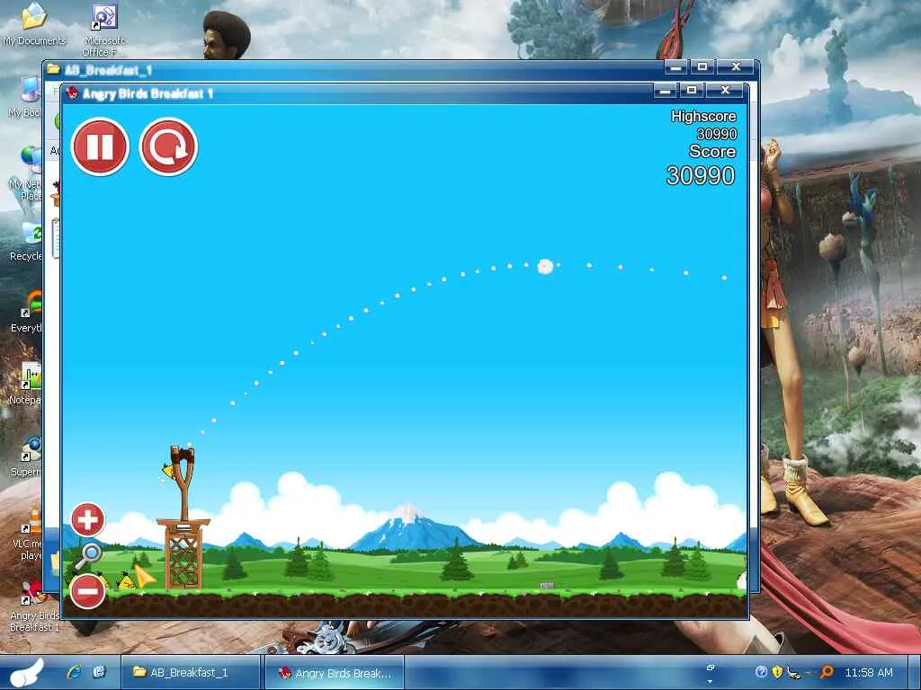Minimize the Angry Birds Breakfast 1 window
The image size is (921, 690).
click(666, 91)
